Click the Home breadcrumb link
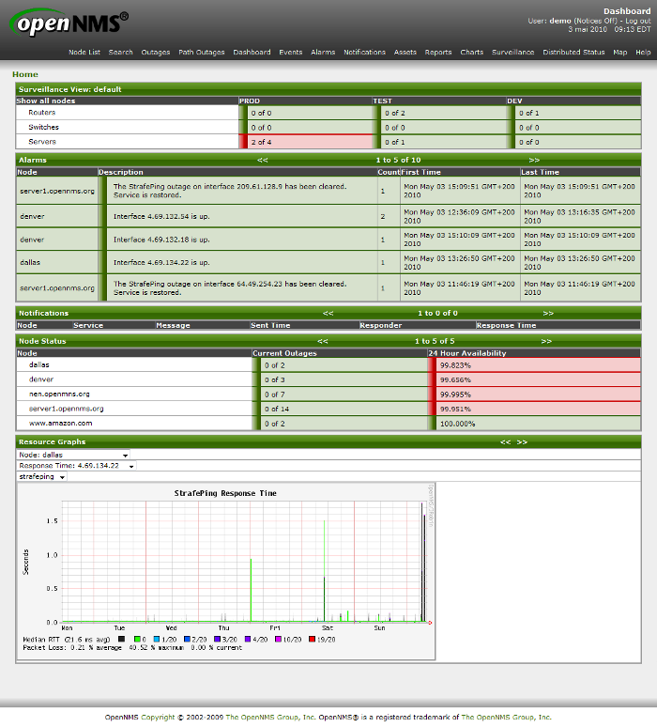Screen dimensions: 657x727 click(25, 74)
